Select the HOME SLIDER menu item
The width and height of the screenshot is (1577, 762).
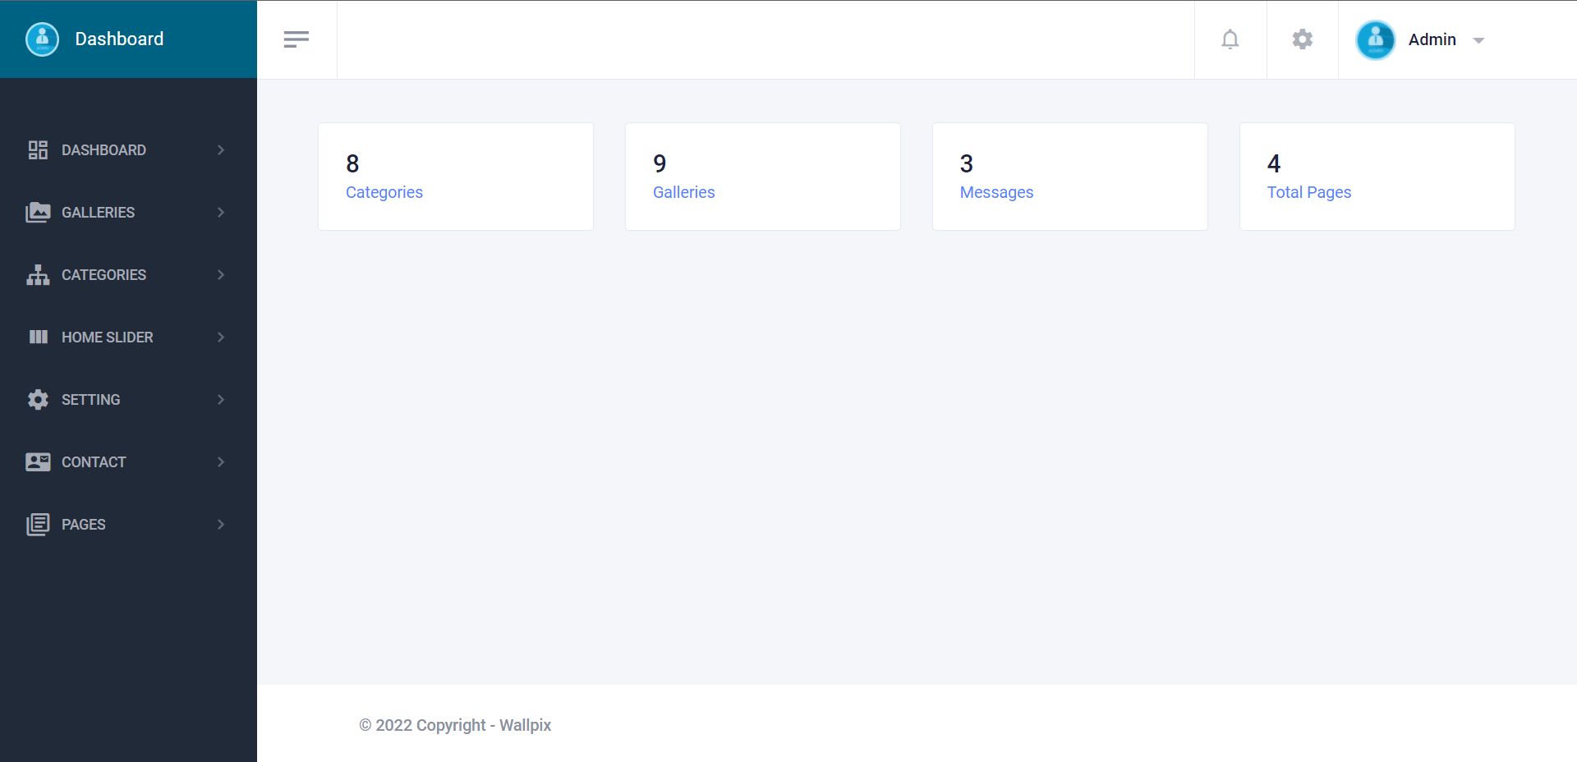(x=107, y=337)
